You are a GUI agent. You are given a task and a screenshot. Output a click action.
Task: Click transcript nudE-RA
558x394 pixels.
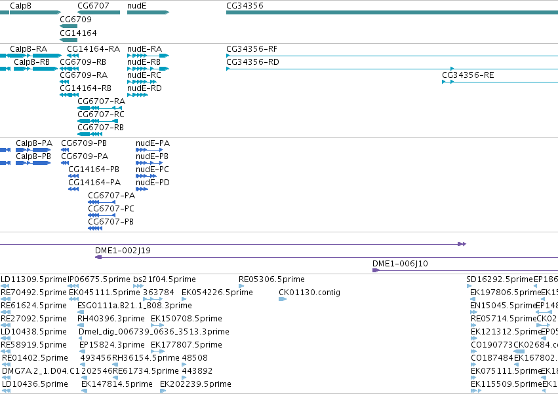(x=148, y=56)
